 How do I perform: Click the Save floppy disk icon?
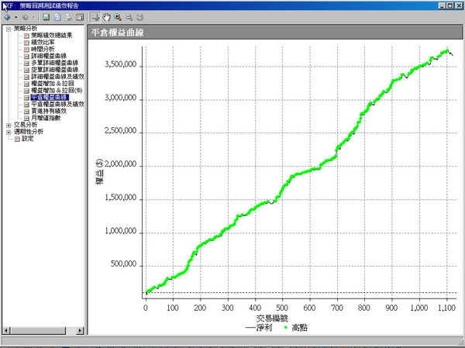46,17
